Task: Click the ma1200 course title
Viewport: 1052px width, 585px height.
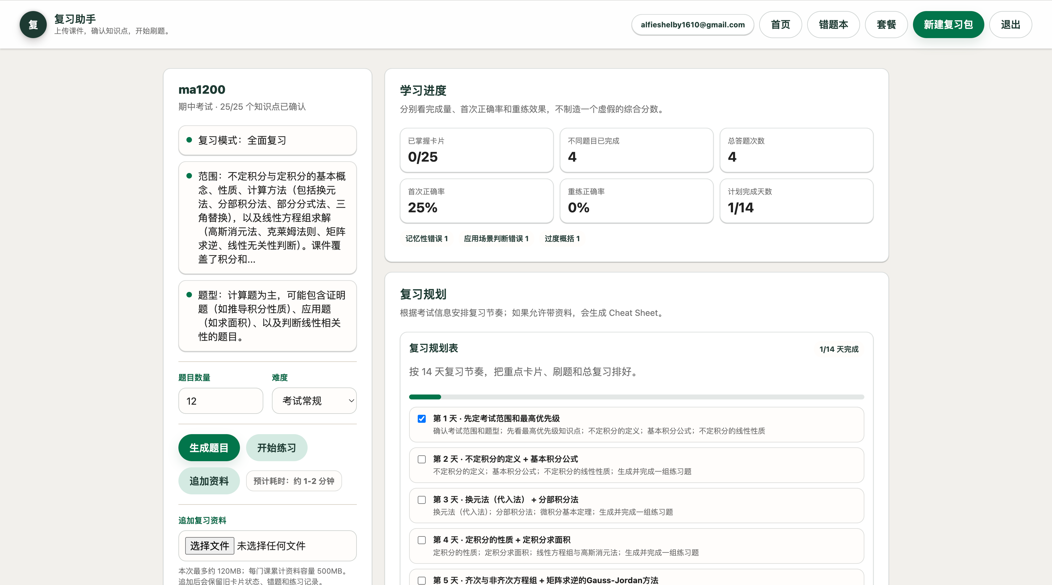Action: pos(202,89)
